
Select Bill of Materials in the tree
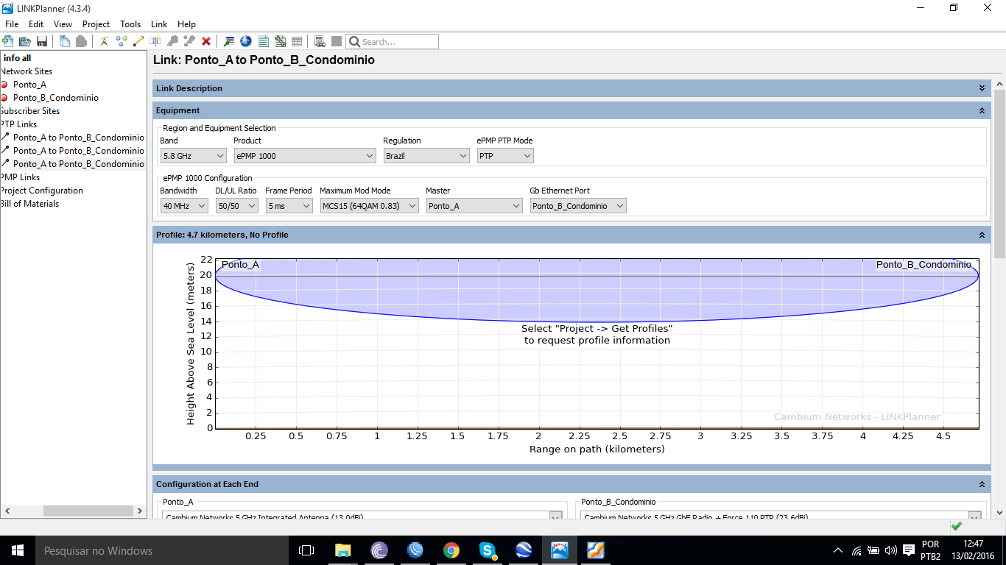[30, 204]
